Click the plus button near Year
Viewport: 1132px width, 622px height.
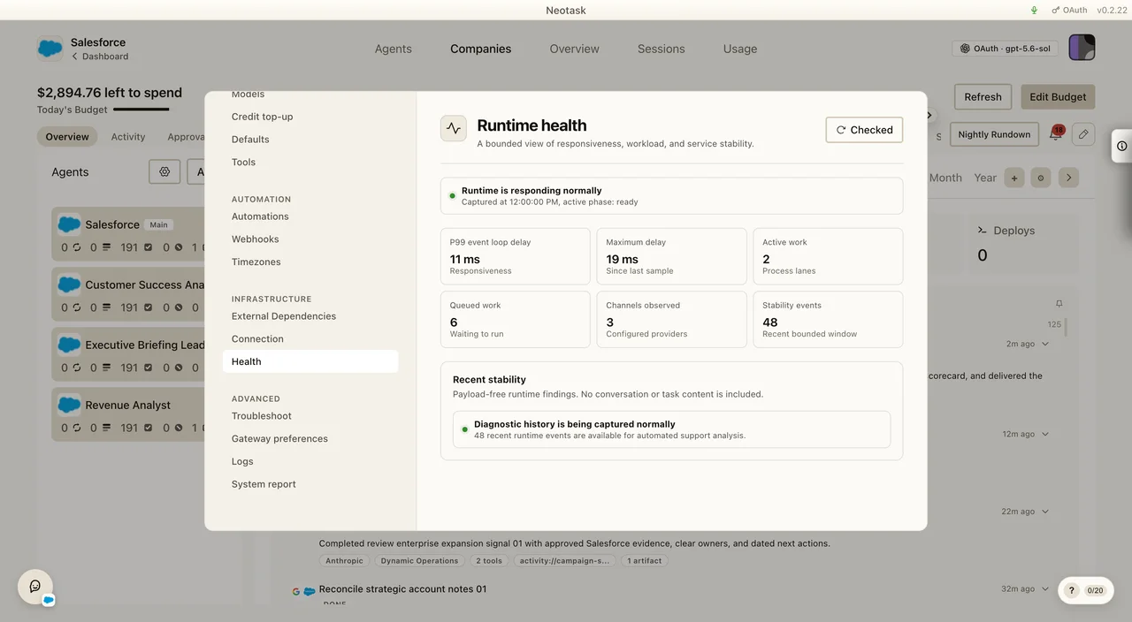point(1014,178)
